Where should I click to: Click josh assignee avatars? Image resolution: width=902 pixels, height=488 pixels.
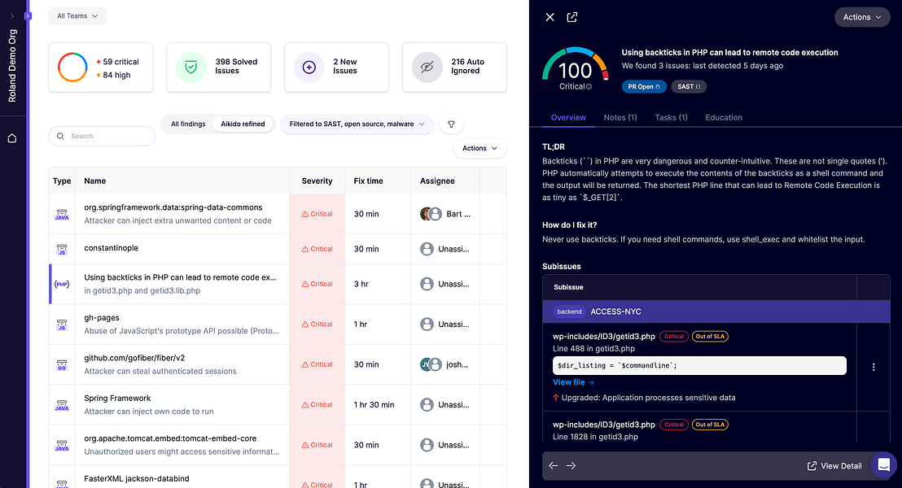click(x=431, y=364)
